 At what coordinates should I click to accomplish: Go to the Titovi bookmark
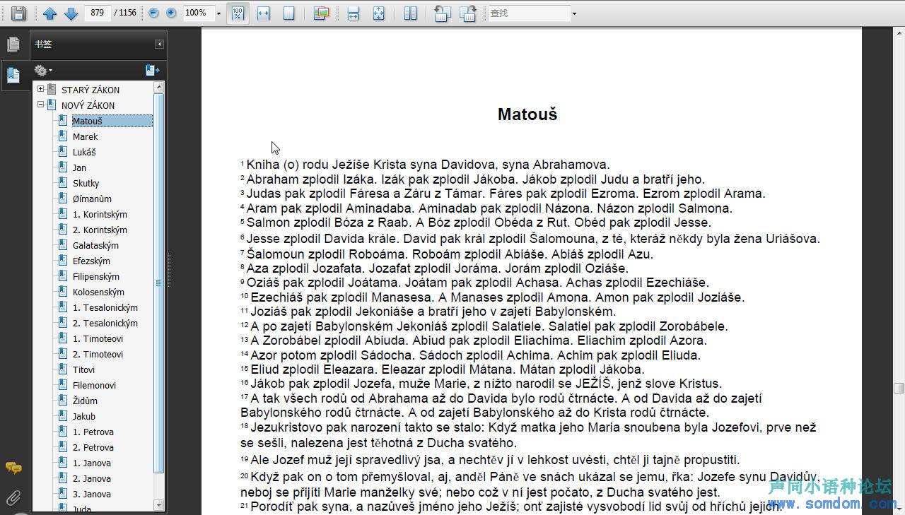point(83,369)
